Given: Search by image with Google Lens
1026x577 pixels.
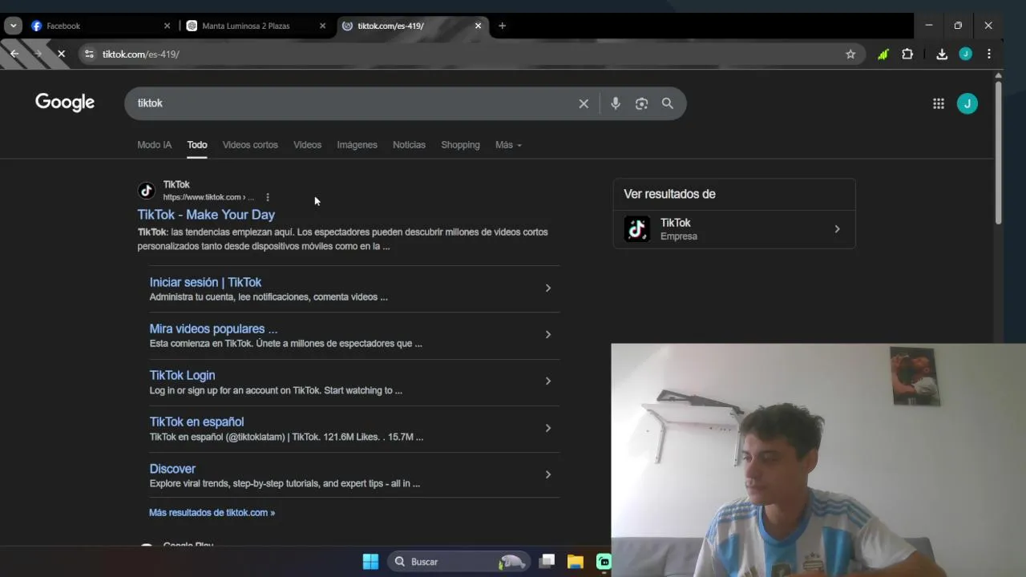Looking at the screenshot, I should coord(641,103).
